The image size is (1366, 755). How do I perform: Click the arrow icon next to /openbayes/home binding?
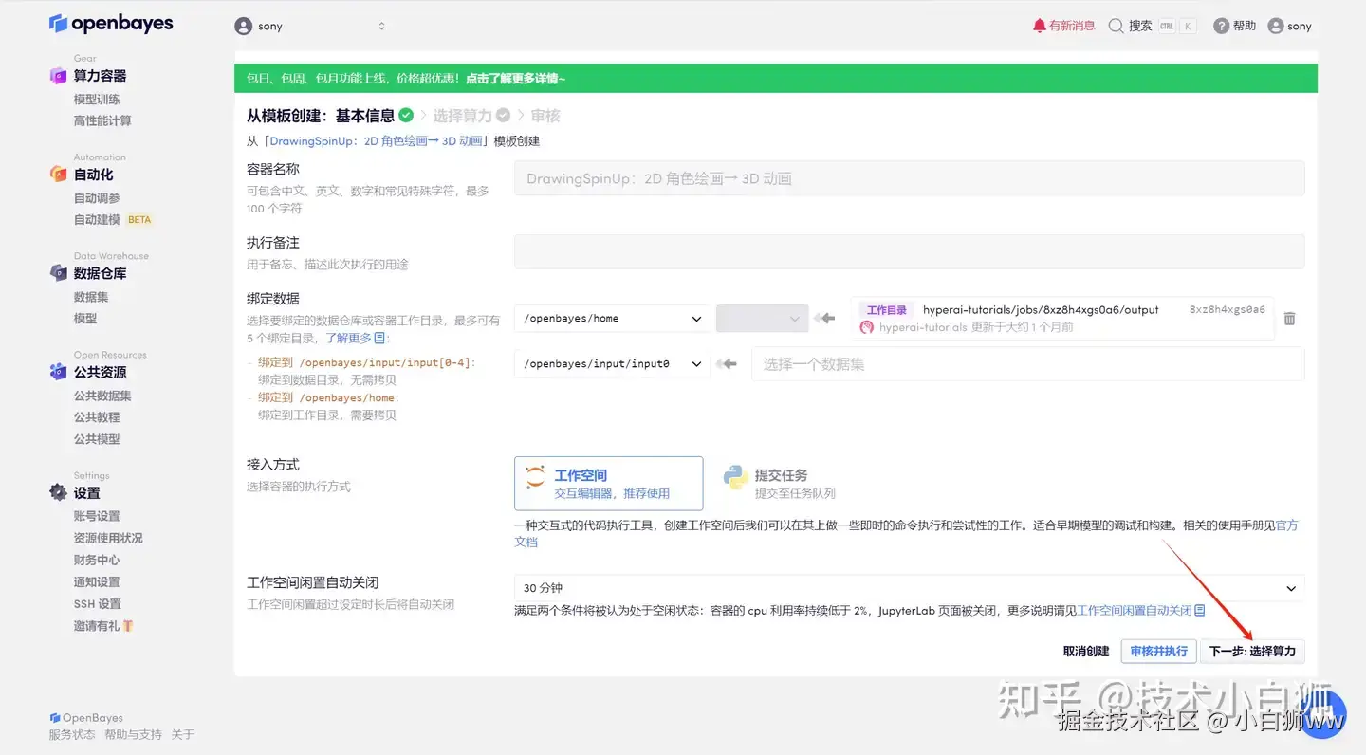824,319
